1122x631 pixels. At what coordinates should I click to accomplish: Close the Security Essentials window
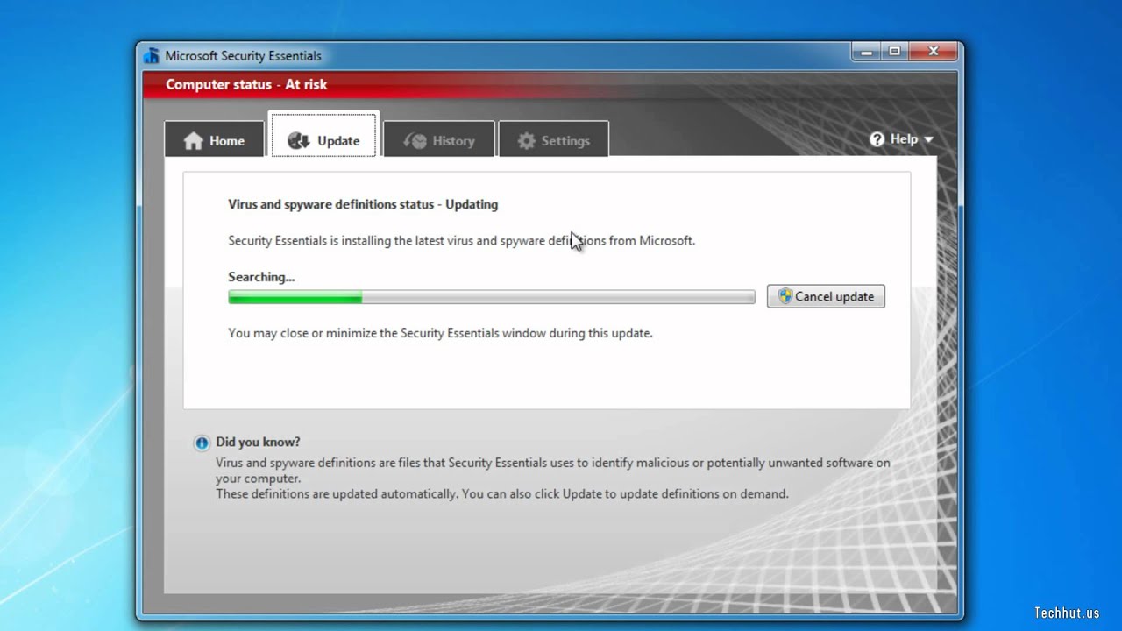coord(934,53)
